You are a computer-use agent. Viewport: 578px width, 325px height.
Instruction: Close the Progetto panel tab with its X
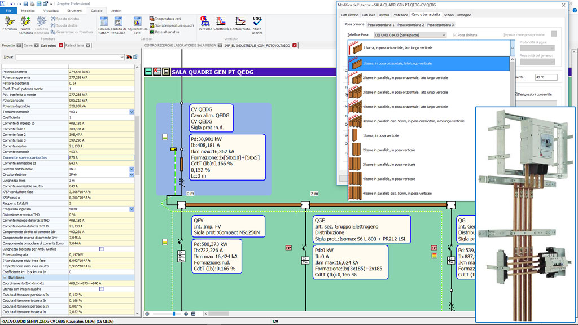click(x=19, y=45)
